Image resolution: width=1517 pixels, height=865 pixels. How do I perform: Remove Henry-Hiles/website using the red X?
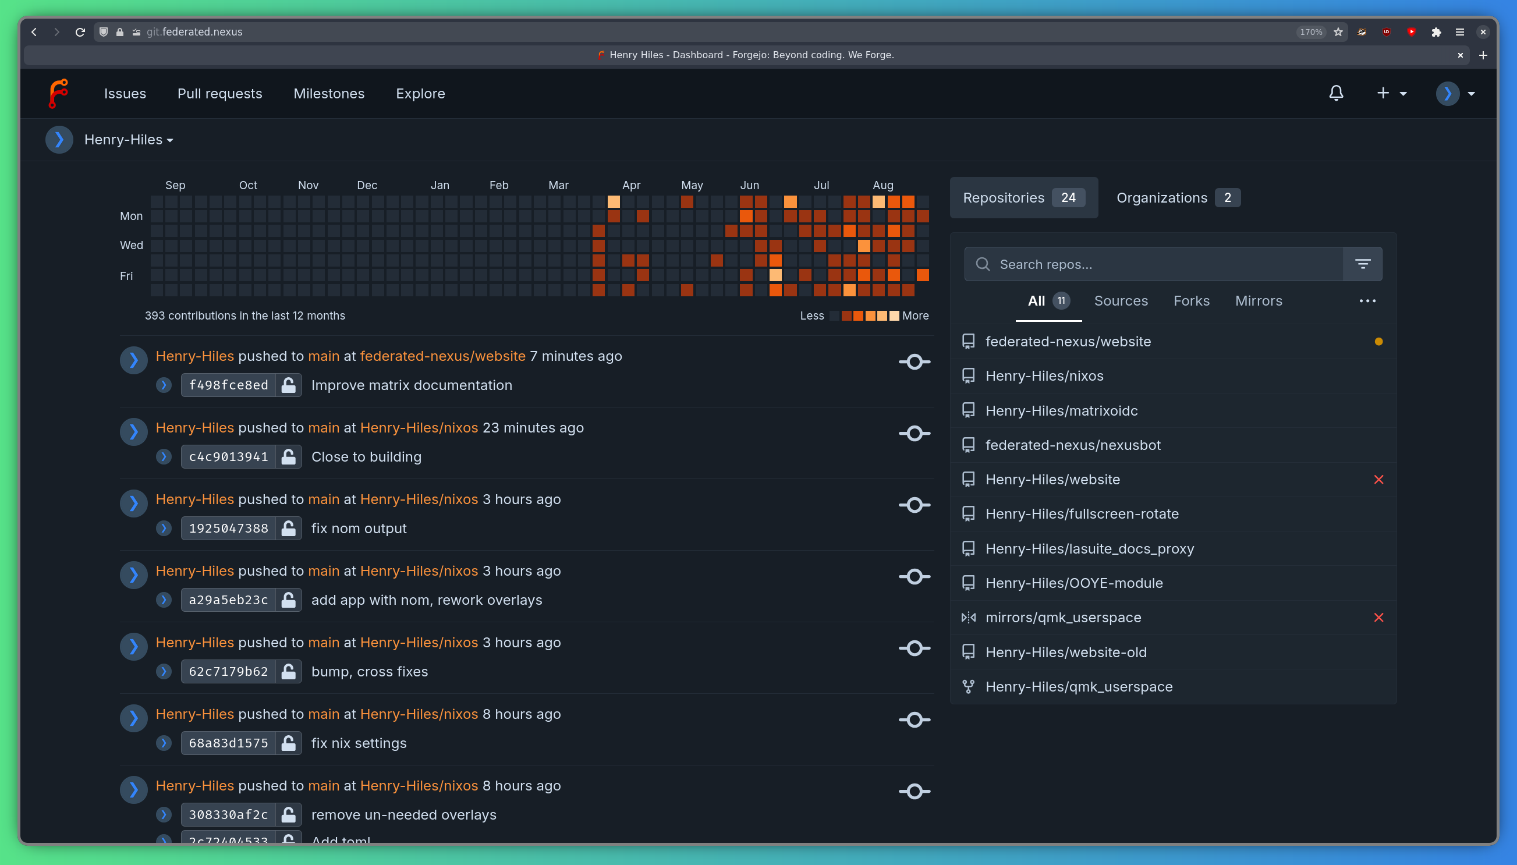click(x=1378, y=480)
